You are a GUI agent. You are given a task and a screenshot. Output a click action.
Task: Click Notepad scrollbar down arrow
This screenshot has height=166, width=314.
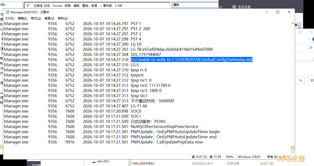(293, 152)
